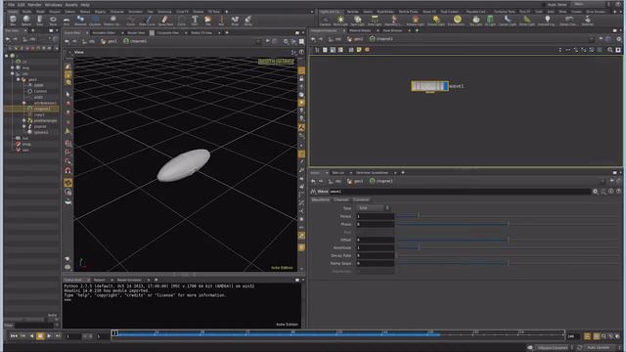Add a Point Light from shelf
Screen dimensions: 626x352
pos(340,21)
